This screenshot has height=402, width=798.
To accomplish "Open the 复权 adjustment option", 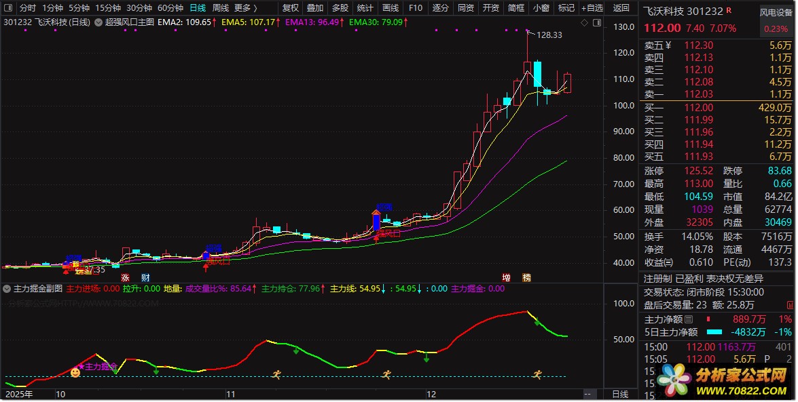I will [291, 7].
